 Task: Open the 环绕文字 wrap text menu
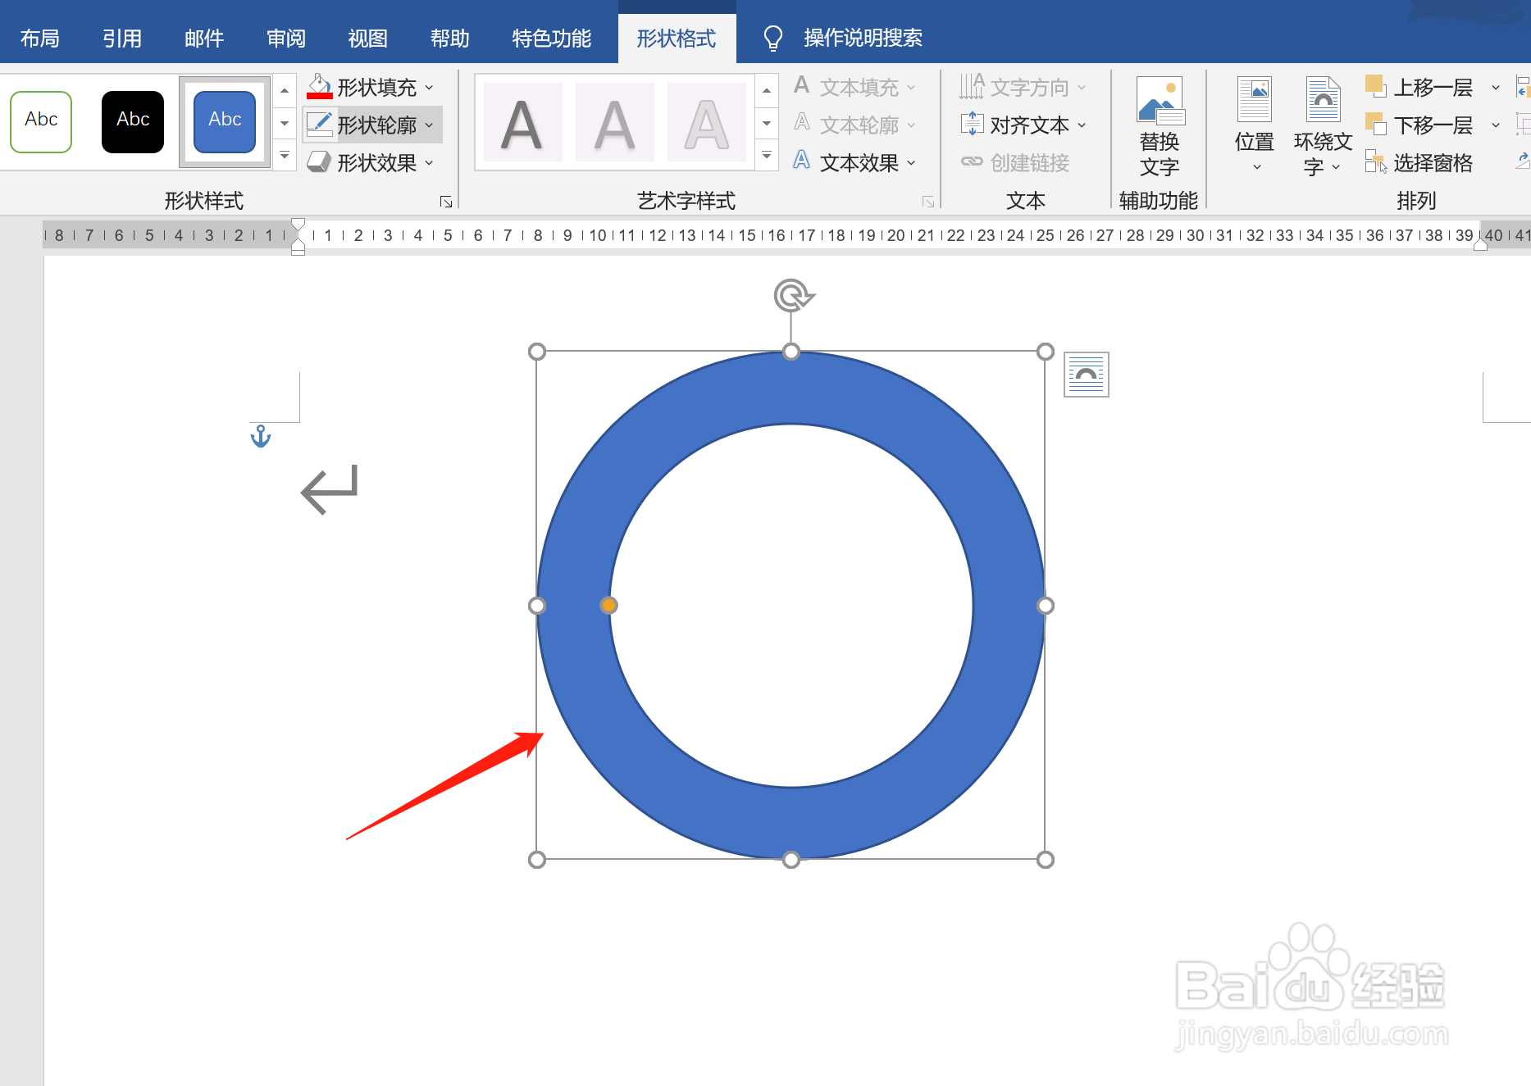1323,125
